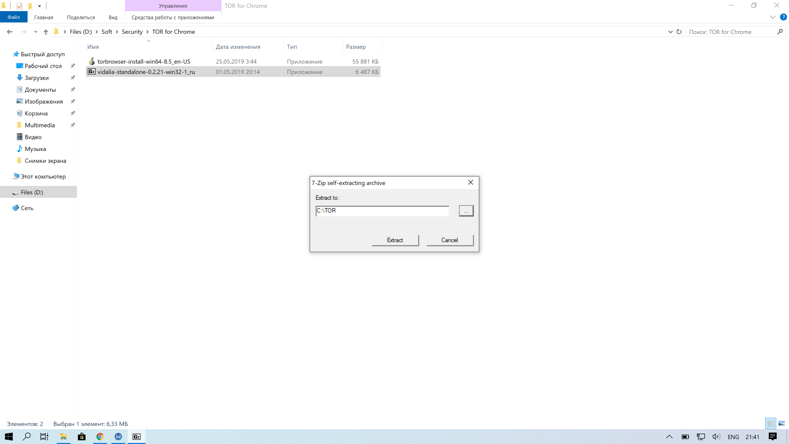
Task: Open the Главная ribbon tab
Action: (x=44, y=17)
